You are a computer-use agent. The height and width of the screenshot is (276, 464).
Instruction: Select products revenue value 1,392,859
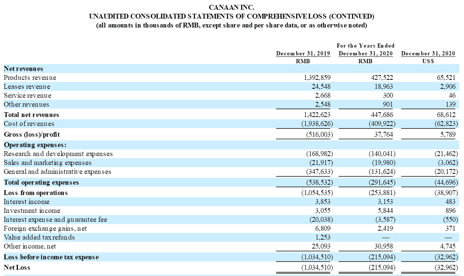pos(317,78)
